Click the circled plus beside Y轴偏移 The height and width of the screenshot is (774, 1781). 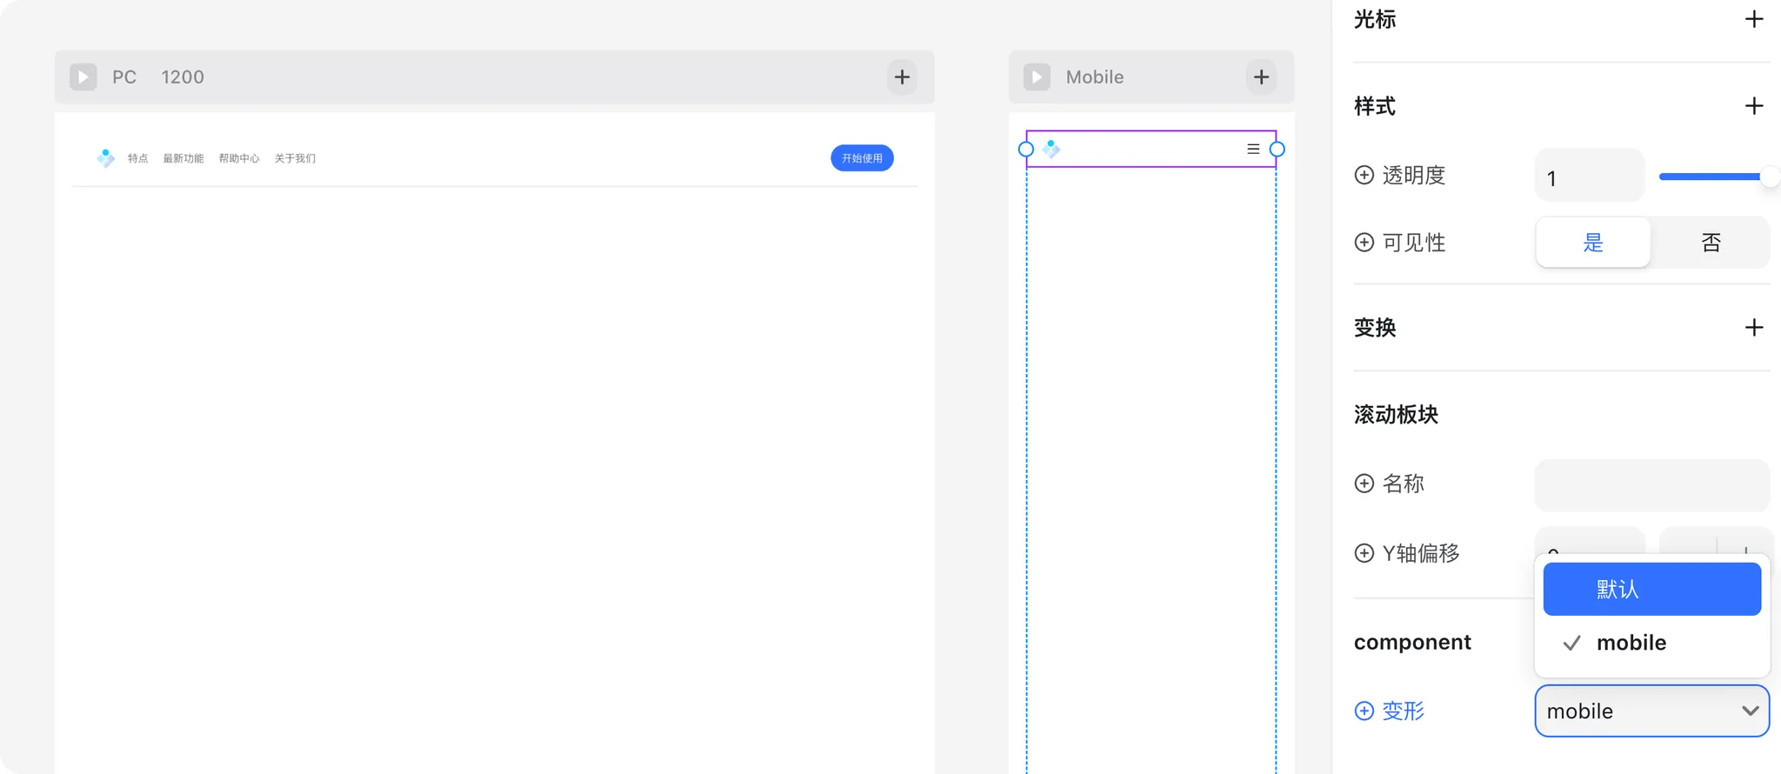tap(1364, 553)
